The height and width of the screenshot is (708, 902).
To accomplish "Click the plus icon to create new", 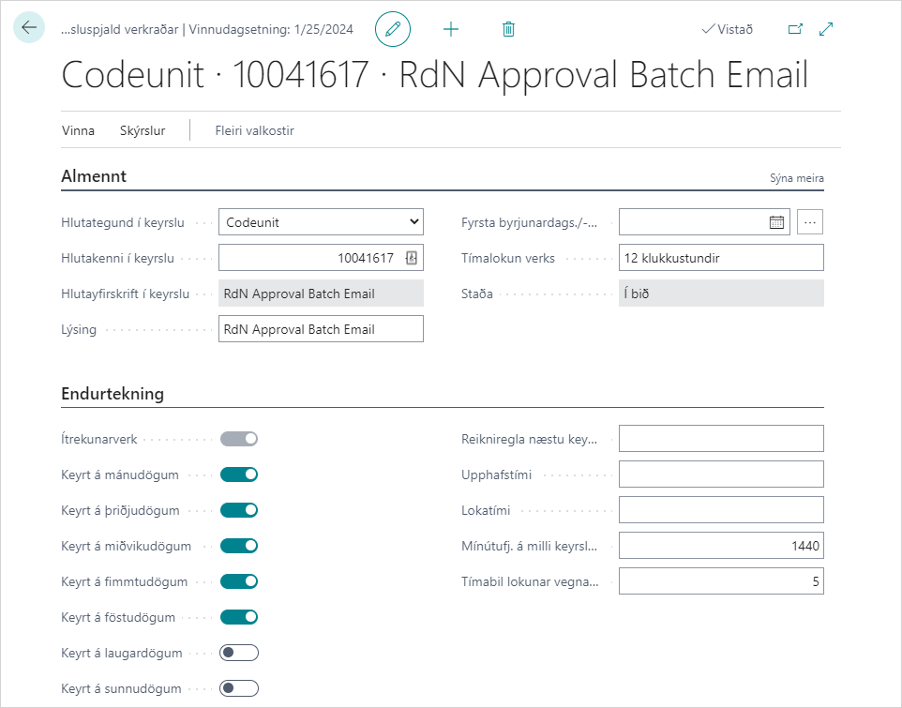I will (451, 29).
